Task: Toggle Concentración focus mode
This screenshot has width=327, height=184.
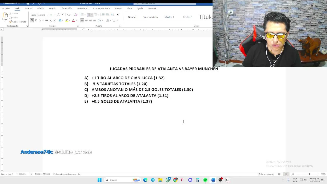Action: click(266, 174)
